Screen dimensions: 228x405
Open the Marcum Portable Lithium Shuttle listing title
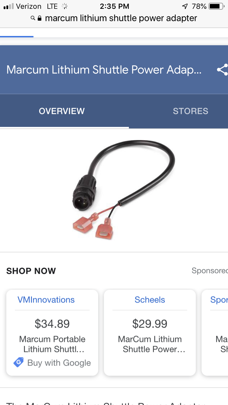point(52,344)
